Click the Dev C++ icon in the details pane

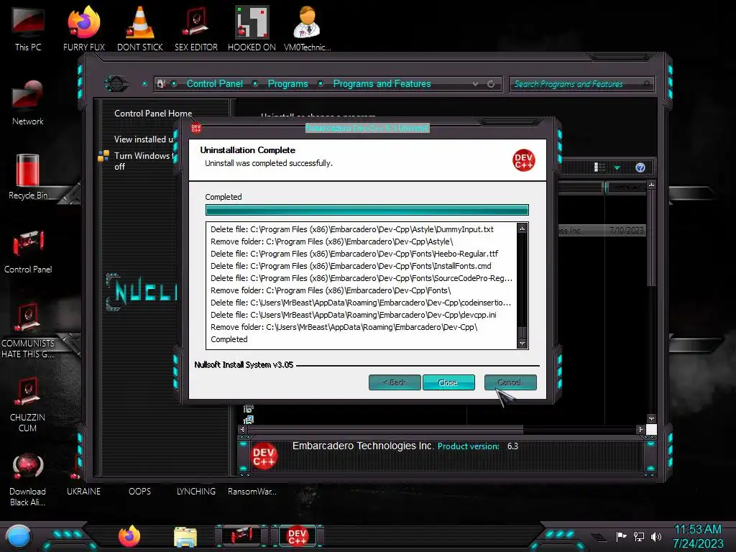coord(264,456)
